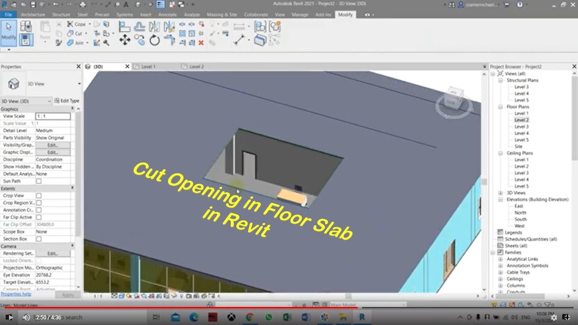578x325 pixels.
Task: Select the Modify arrow tool
Action: pyautogui.click(x=9, y=32)
